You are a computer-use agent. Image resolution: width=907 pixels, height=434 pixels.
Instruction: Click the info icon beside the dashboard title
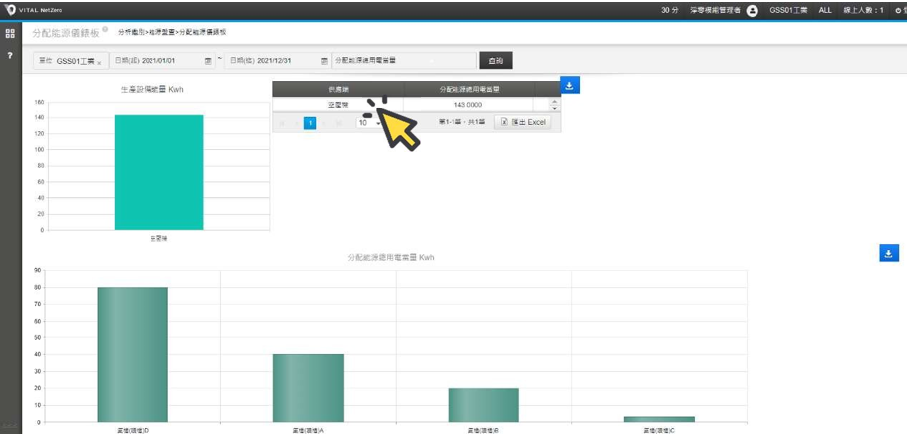(105, 30)
